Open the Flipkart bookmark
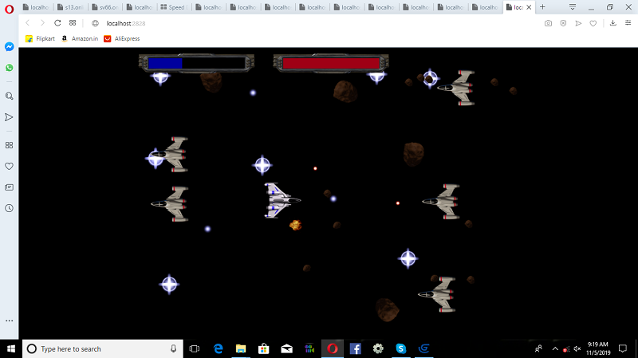Screen dimensions: 638x358 (x=40, y=38)
